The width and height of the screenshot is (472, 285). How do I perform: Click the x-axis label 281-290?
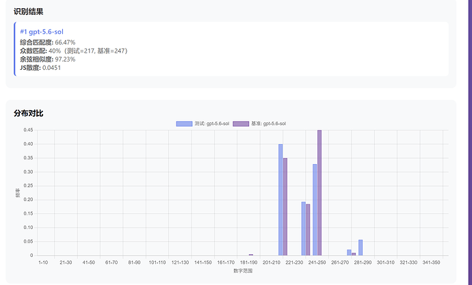363,262
